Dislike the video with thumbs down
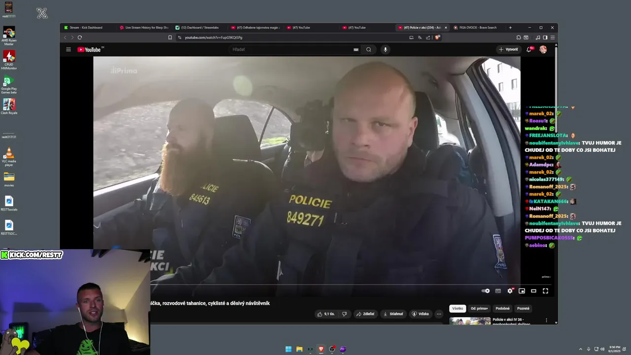 tap(344, 314)
